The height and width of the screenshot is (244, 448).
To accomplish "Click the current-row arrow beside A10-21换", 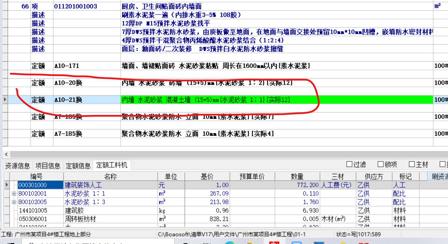I will tap(5, 99).
